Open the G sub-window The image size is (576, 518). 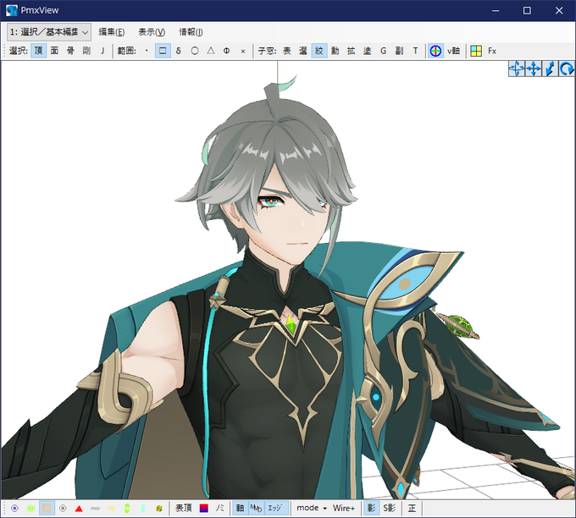pos(383,51)
